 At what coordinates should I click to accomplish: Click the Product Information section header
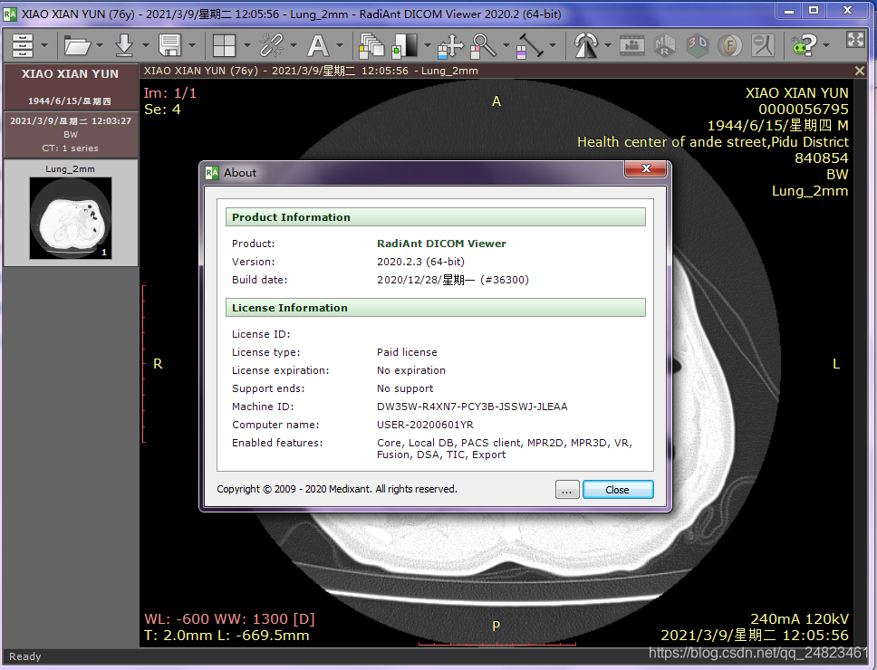click(435, 217)
